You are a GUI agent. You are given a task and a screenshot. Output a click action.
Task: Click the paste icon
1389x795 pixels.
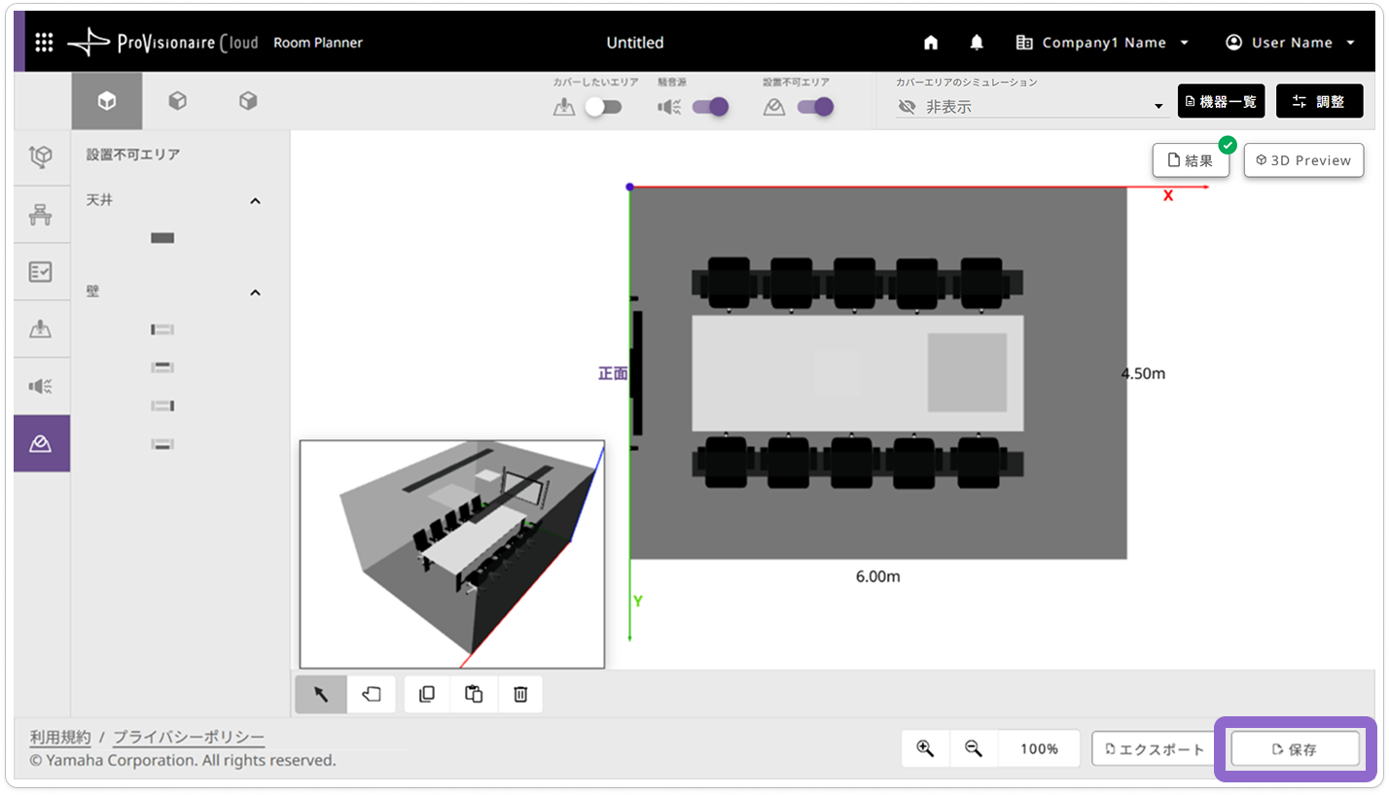tap(474, 694)
